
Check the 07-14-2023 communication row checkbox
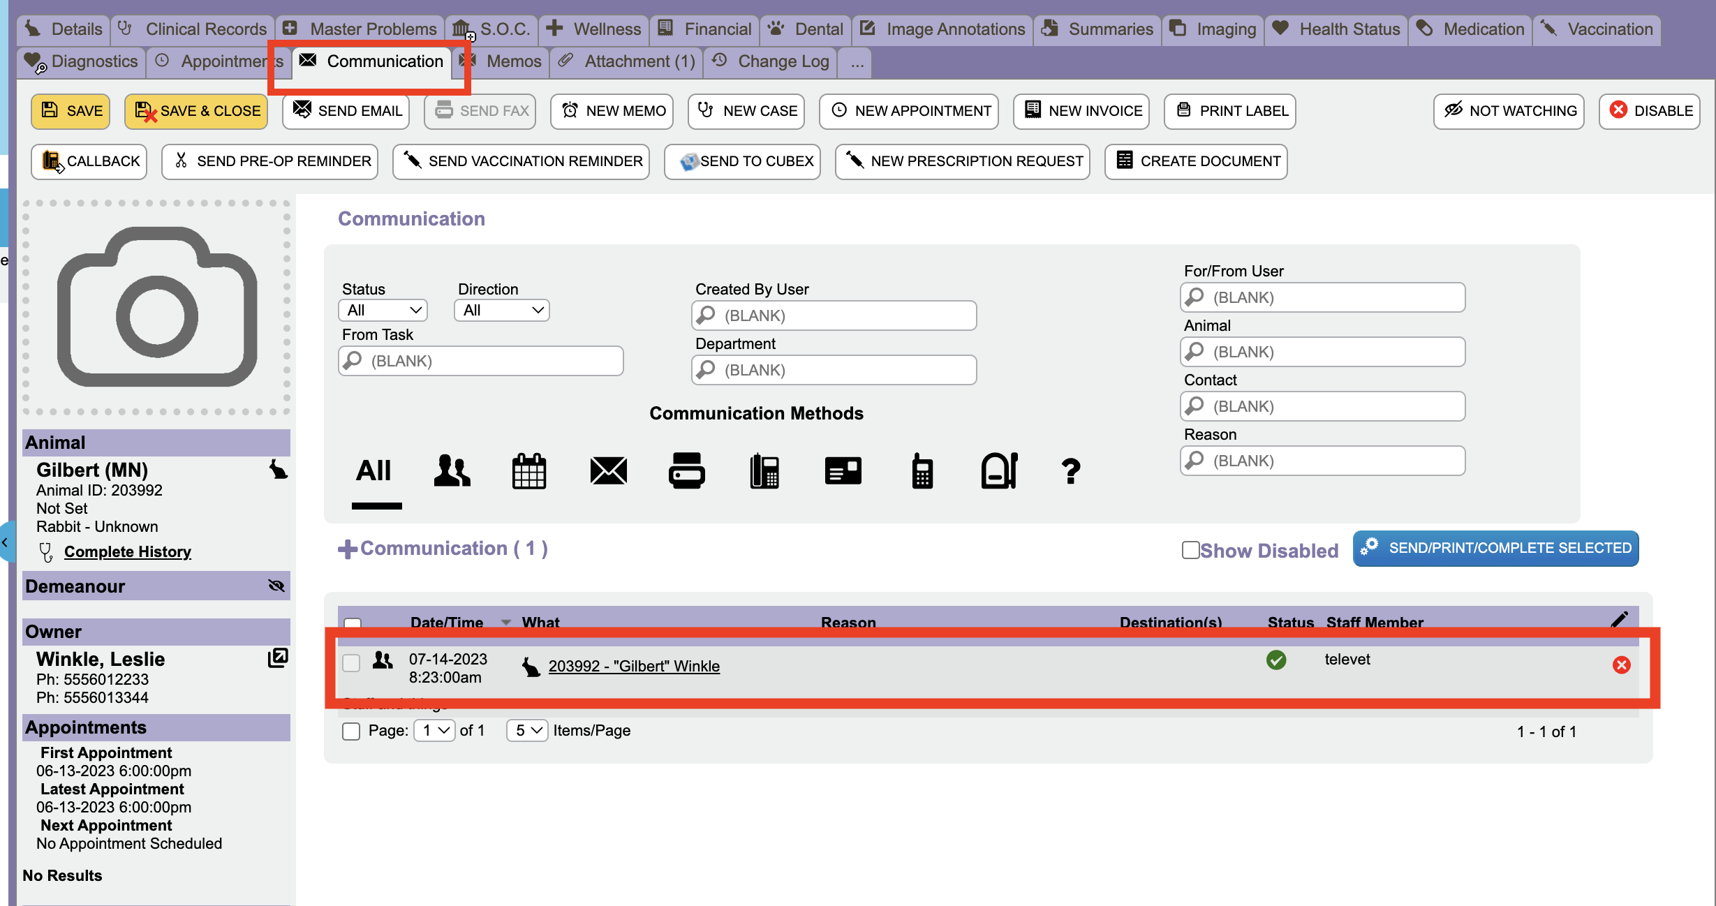(351, 662)
